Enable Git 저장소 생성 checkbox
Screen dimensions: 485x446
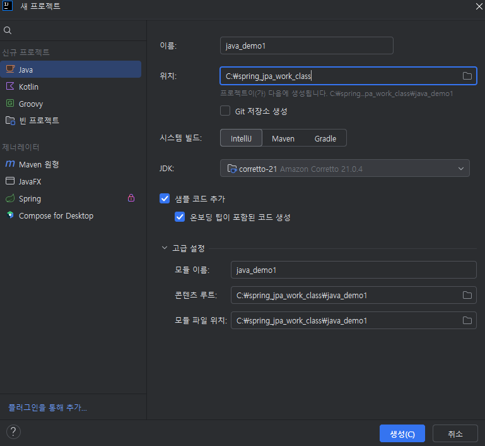pyautogui.click(x=225, y=111)
